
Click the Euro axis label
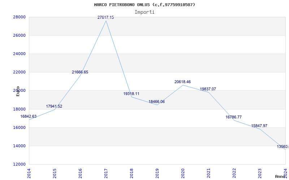18,91
